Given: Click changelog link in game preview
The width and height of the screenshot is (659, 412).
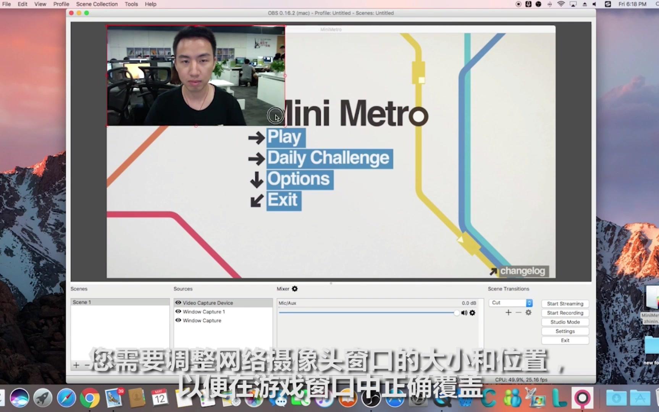Looking at the screenshot, I should [x=523, y=271].
